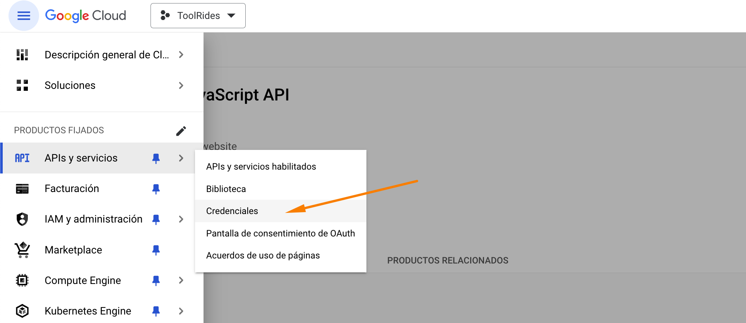Screen dimensions: 746x323
Task: Select APIs y servicios menu item
Action: pyautogui.click(x=81, y=158)
